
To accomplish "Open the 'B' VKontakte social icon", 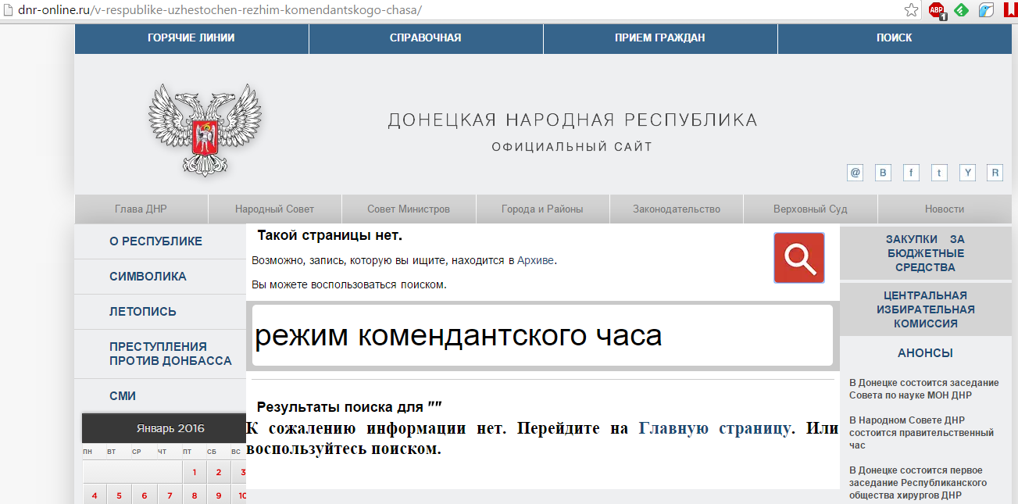I will (884, 173).
